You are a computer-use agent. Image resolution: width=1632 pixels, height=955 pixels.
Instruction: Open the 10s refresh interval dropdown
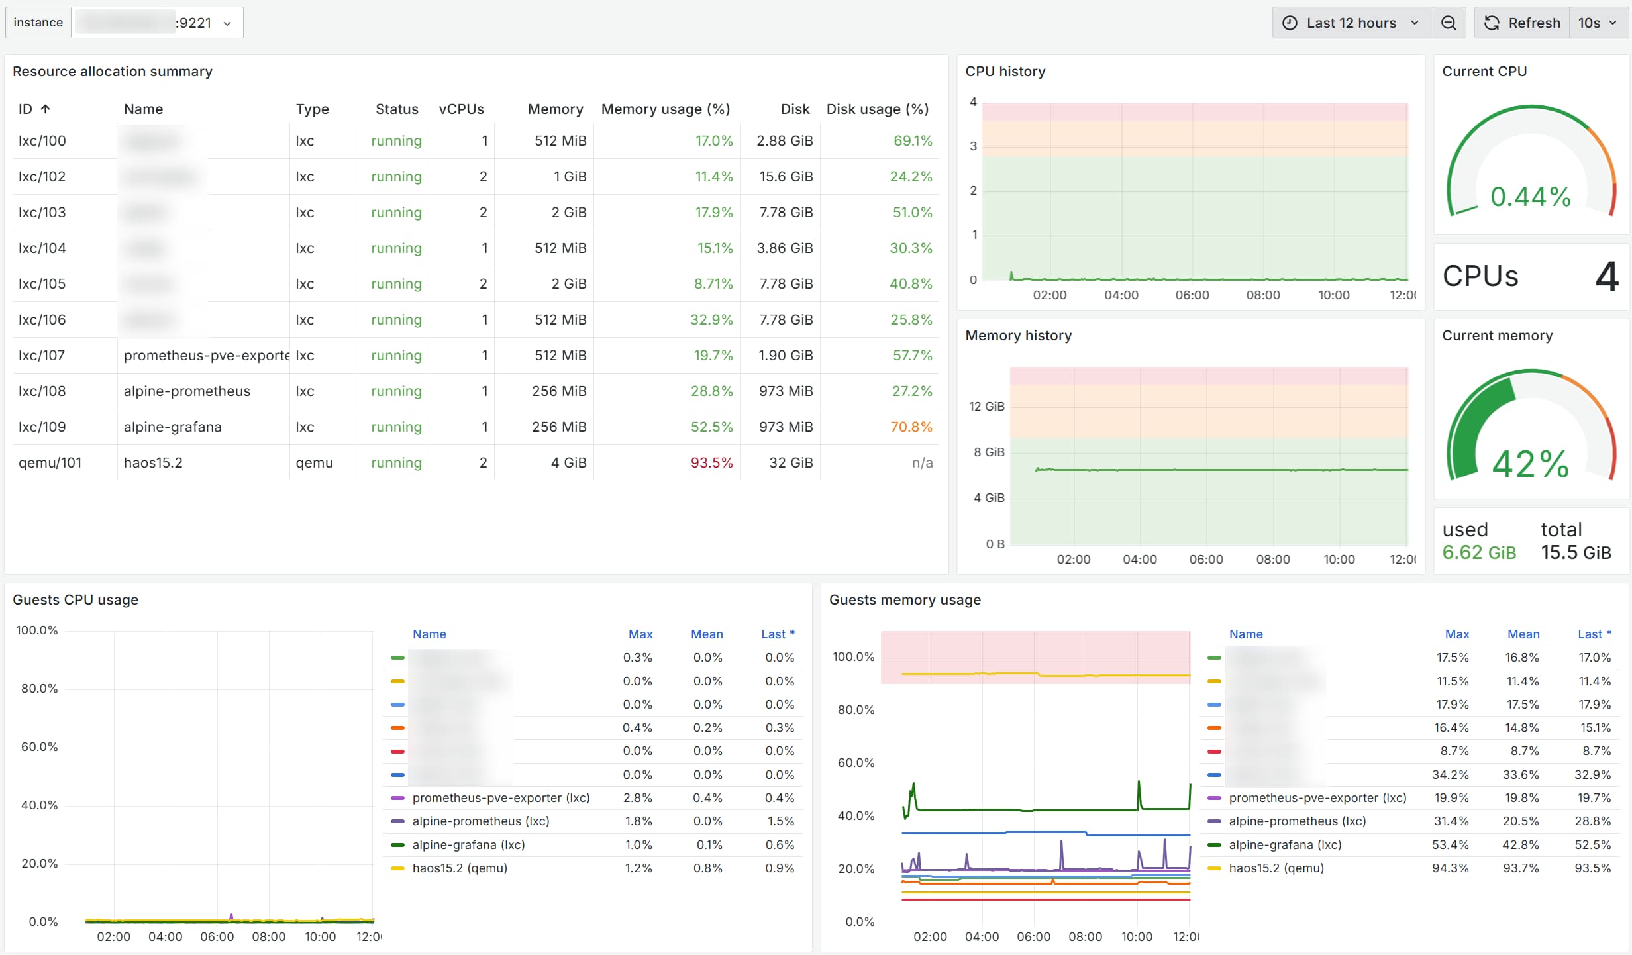[x=1598, y=23]
